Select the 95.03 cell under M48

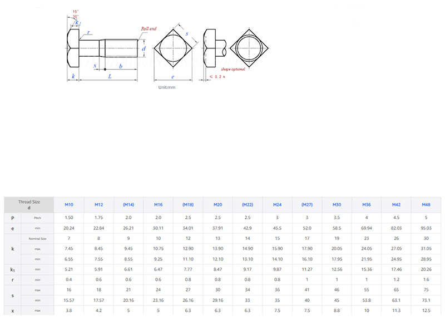426,228
